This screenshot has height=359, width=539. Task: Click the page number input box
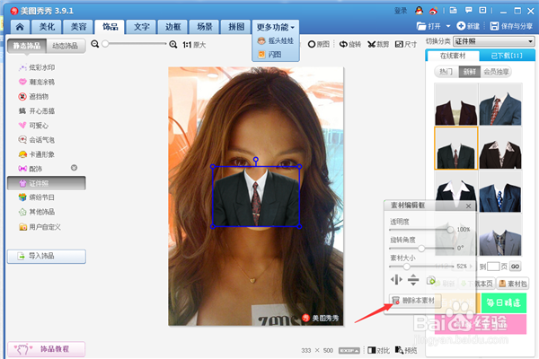tap(493, 267)
